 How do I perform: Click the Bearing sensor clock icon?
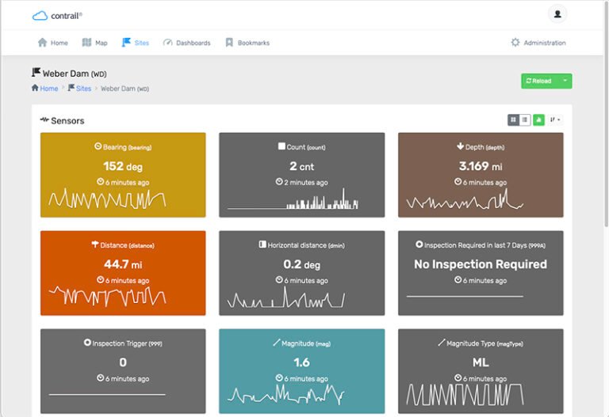[98, 146]
